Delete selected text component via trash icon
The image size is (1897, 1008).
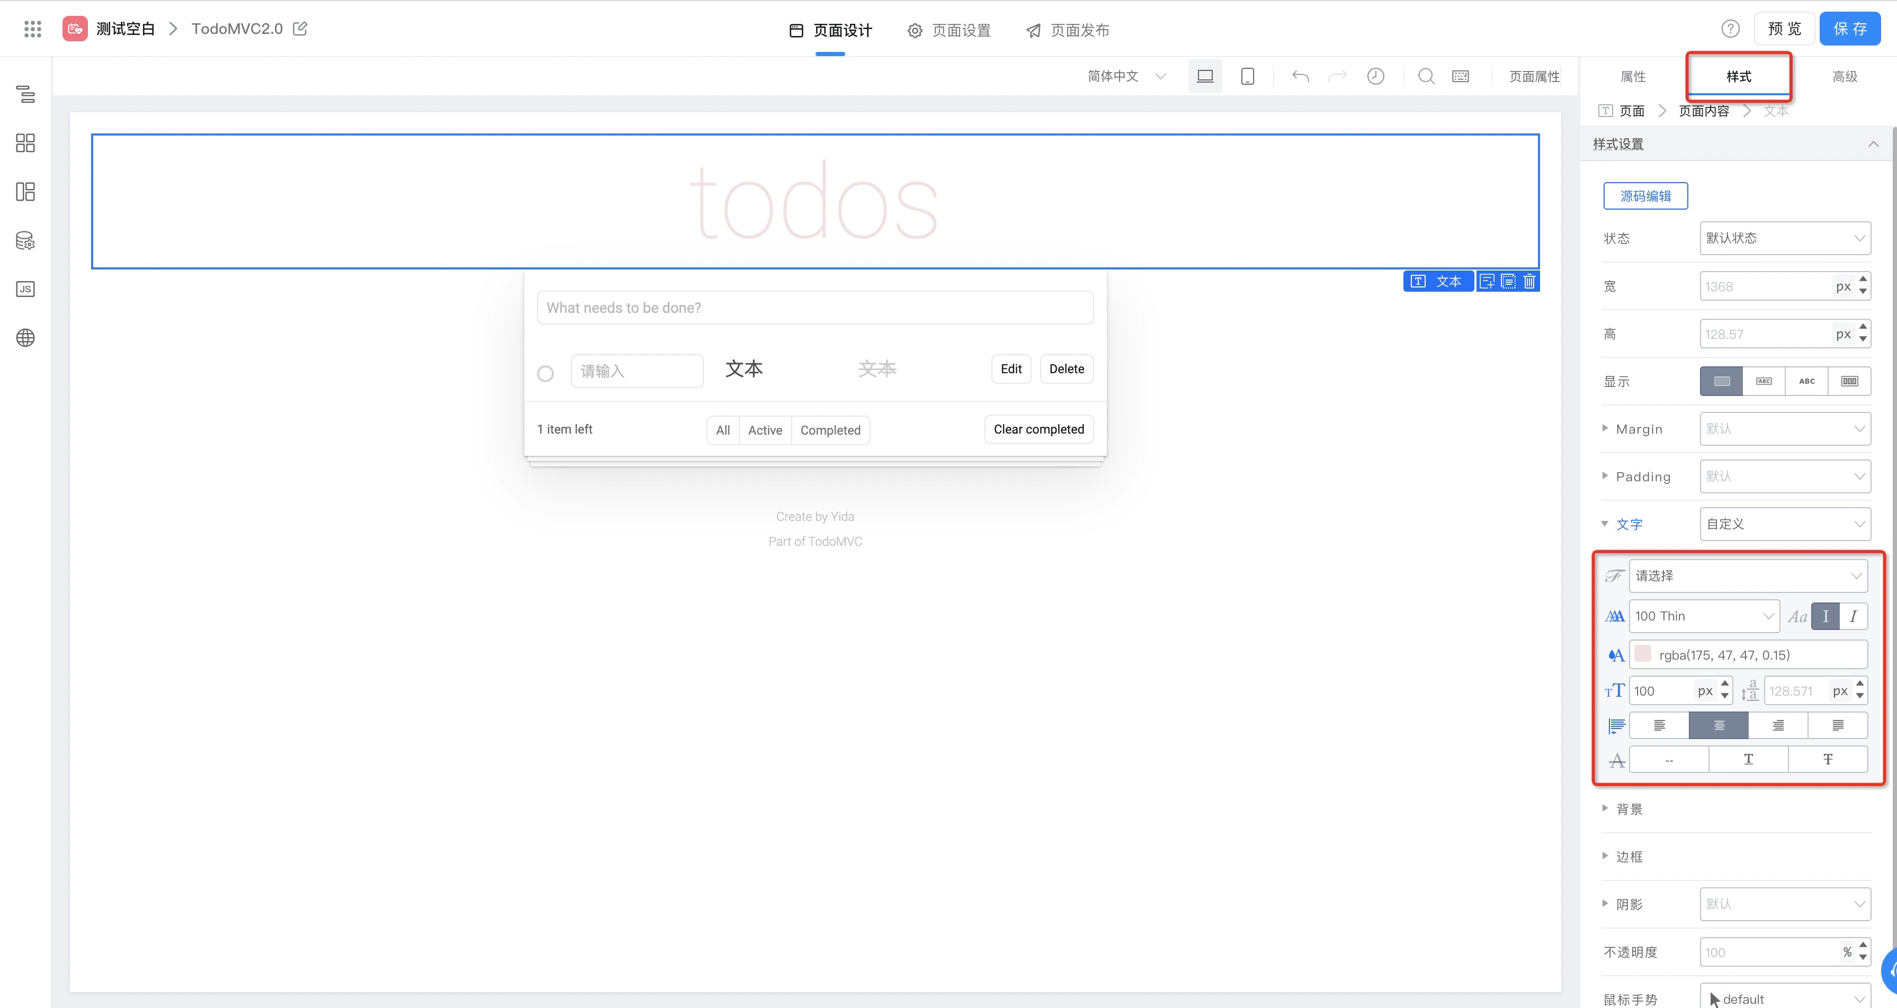pos(1529,281)
